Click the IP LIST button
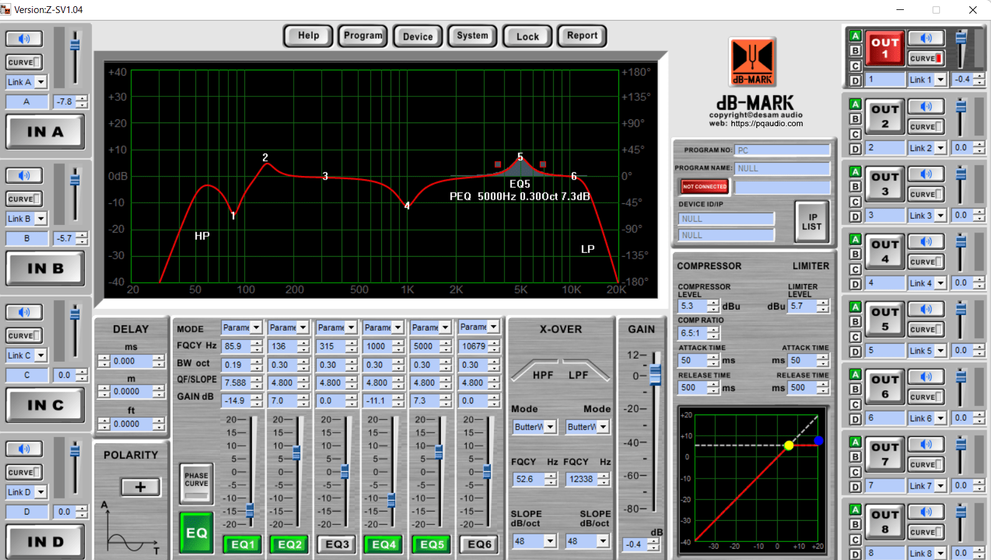The image size is (991, 560). [x=811, y=222]
